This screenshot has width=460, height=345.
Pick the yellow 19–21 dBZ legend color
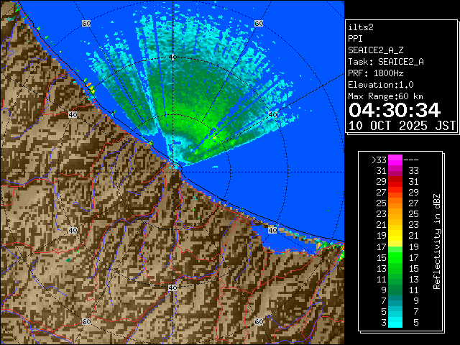[395, 235]
